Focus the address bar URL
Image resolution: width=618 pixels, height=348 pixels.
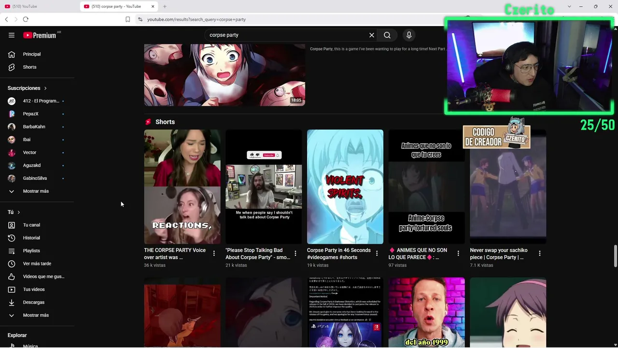point(197,19)
